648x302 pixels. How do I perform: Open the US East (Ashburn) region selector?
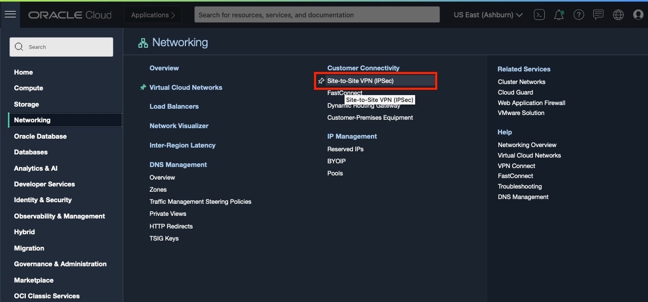[x=488, y=15]
